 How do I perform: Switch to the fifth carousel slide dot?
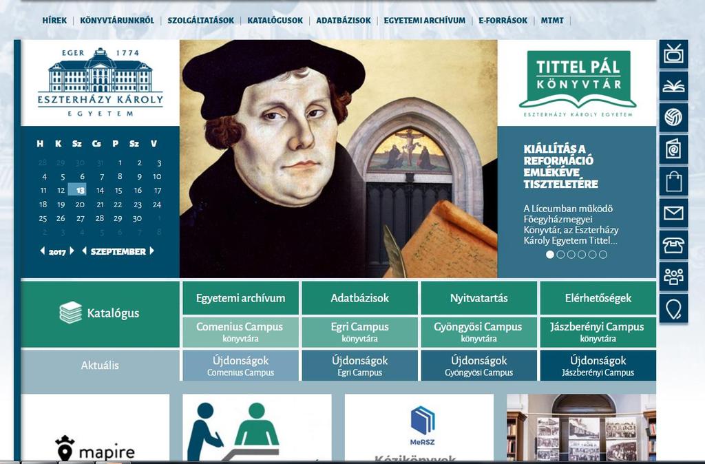point(592,255)
